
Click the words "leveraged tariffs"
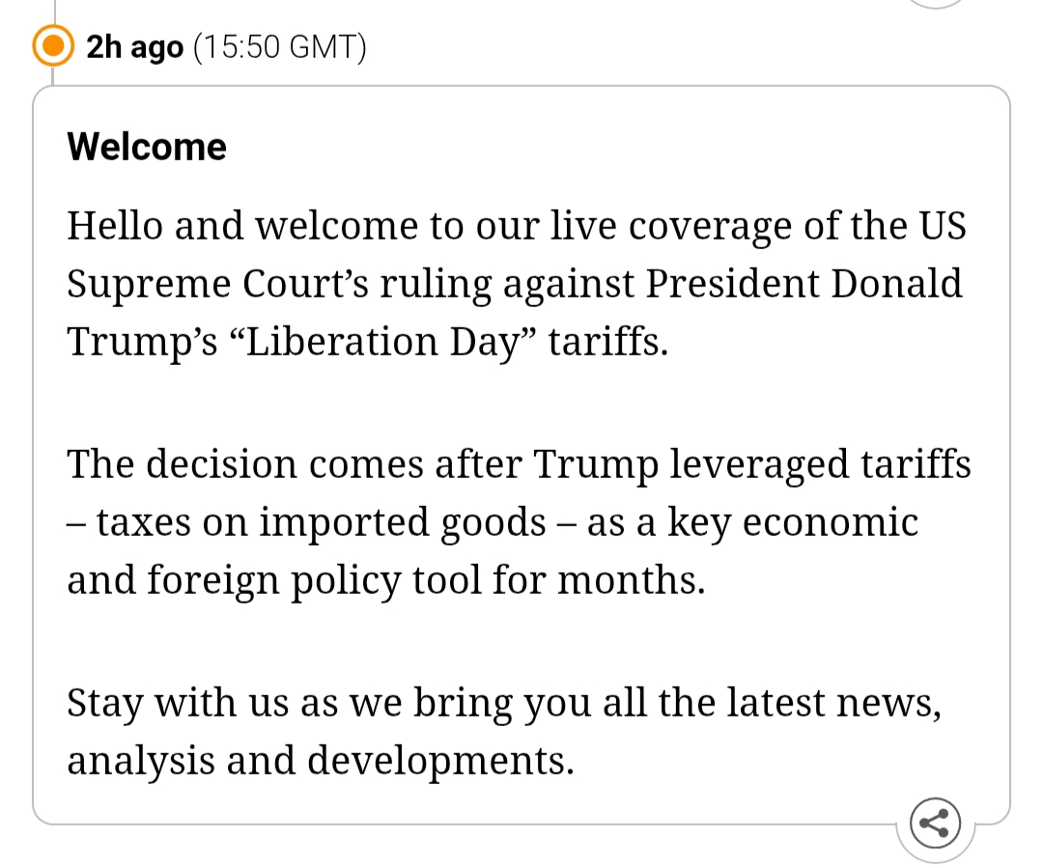pyautogui.click(x=821, y=464)
